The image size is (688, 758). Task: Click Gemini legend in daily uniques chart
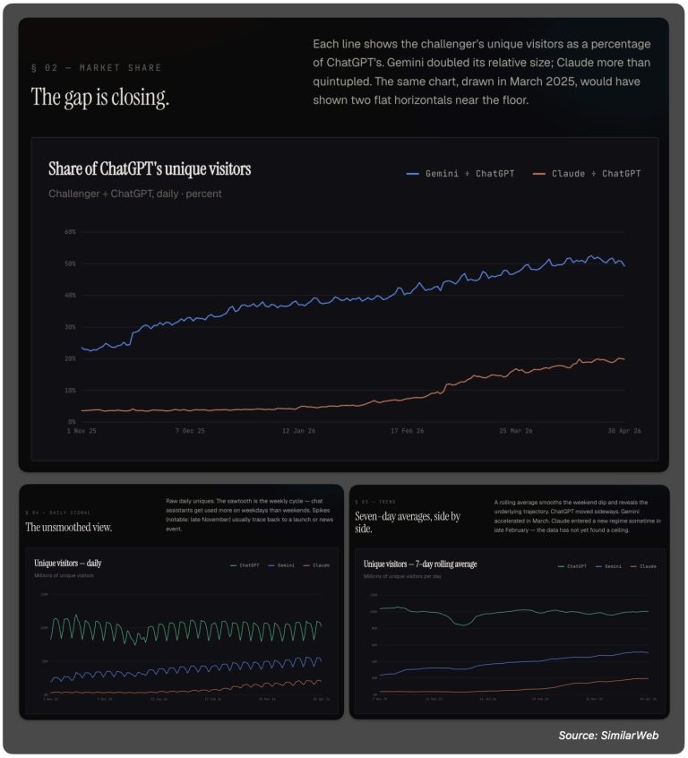click(x=281, y=565)
